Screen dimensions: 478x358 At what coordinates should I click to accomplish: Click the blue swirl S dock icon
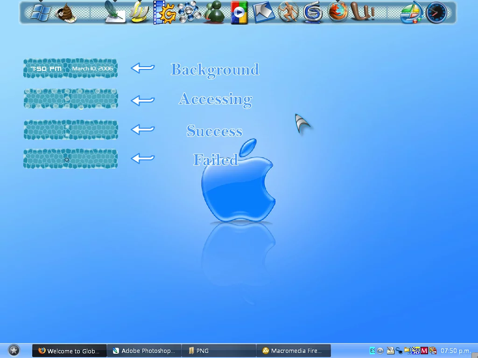coord(313,13)
